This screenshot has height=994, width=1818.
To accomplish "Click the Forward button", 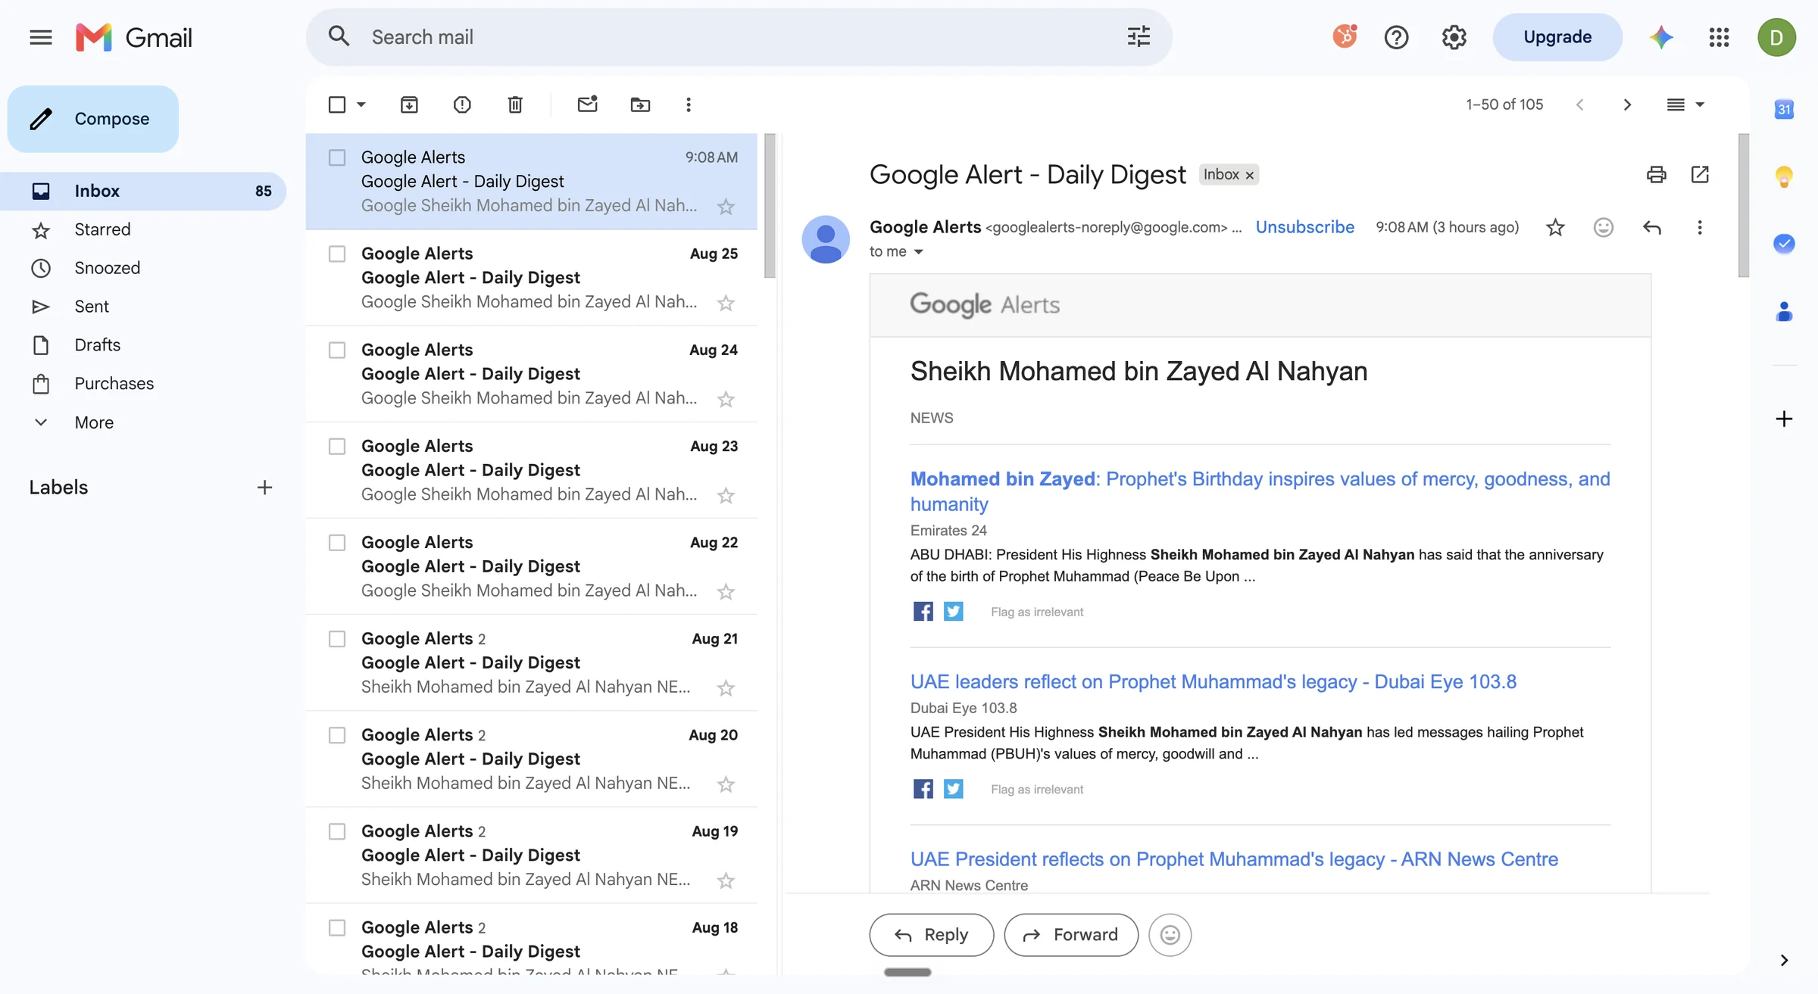I will (1070, 935).
